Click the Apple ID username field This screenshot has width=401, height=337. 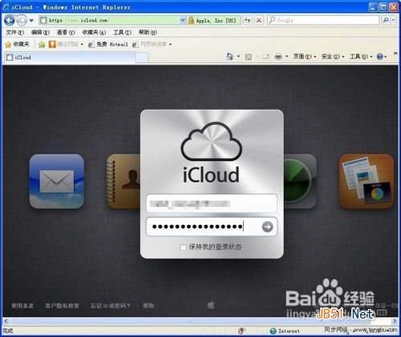click(x=212, y=203)
